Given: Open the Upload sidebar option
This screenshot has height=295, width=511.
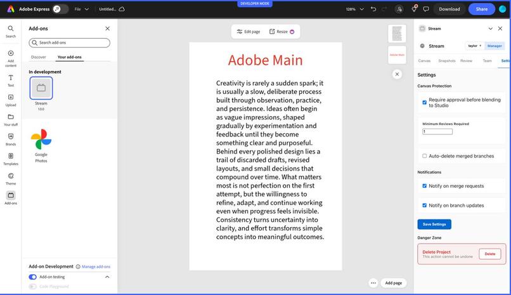Looking at the screenshot, I should tap(11, 100).
